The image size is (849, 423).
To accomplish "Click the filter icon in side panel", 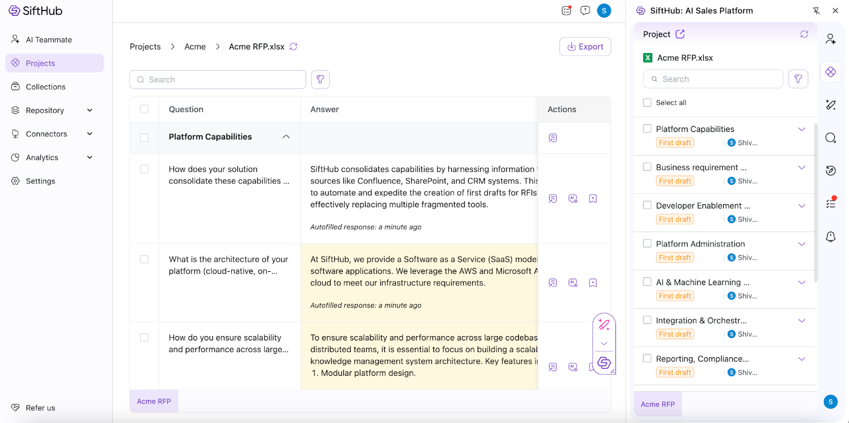I will (x=798, y=79).
